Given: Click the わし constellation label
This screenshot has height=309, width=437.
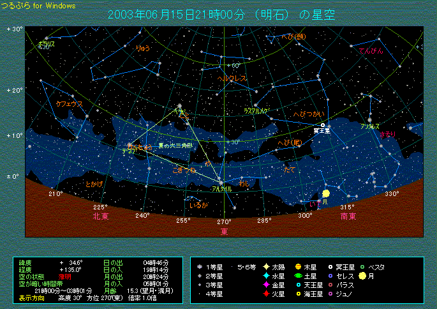Looking at the screenshot, I should point(244,183).
